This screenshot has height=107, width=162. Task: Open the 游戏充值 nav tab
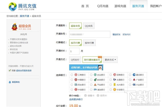tap(120, 6)
